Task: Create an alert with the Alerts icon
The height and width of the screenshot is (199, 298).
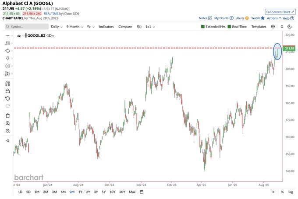Action: 247,18
